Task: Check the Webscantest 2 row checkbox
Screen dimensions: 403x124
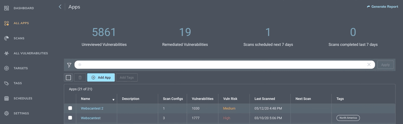Action: tap(70, 108)
